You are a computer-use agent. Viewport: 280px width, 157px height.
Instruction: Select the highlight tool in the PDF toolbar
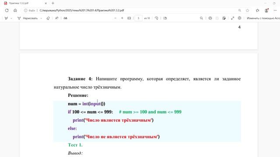pos(6,18)
